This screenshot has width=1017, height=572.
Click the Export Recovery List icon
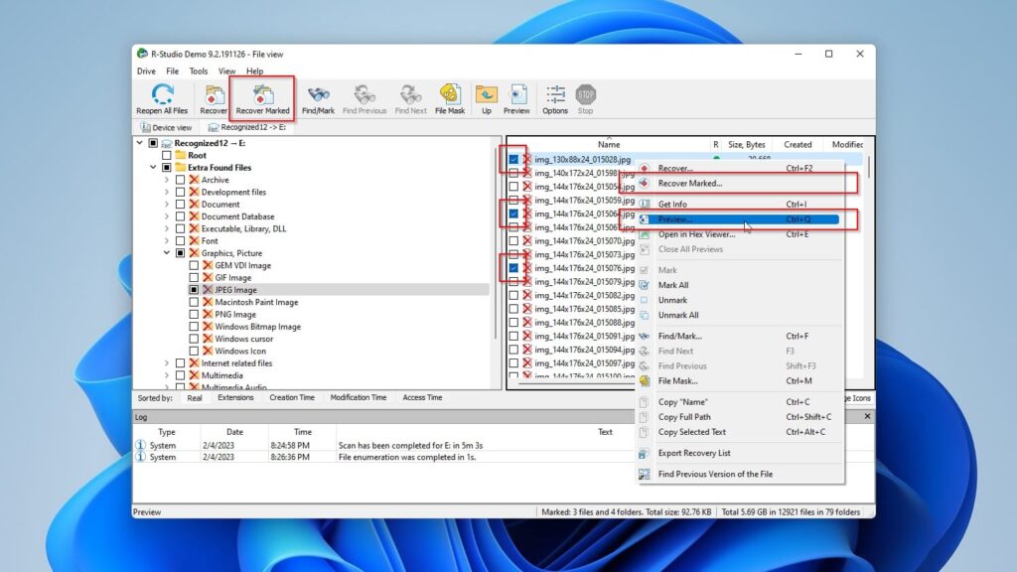(644, 453)
